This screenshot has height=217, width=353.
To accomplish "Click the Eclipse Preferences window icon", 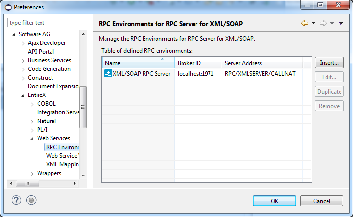I will 8,7.
